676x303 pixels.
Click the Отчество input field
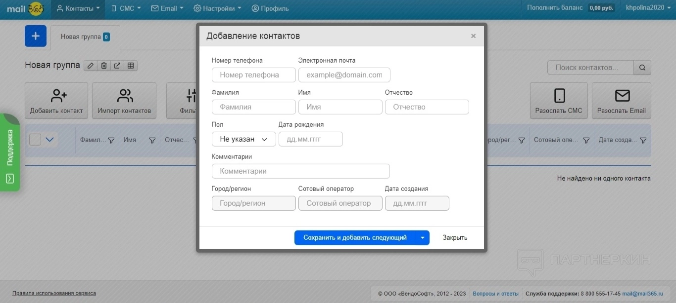pyautogui.click(x=427, y=107)
